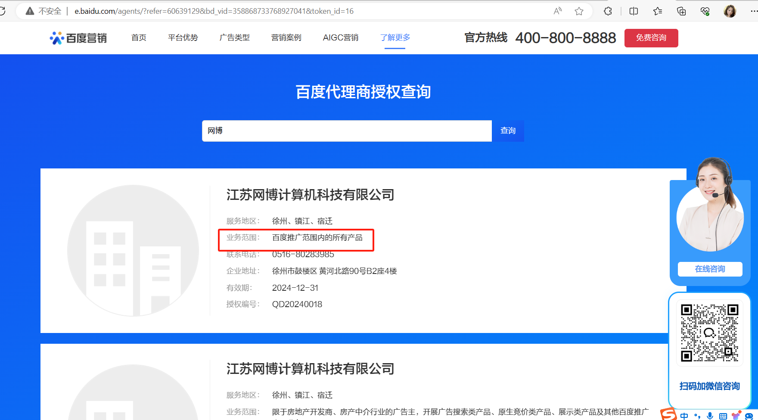Image resolution: width=758 pixels, height=420 pixels.
Task: Click the not-secure warning triangle icon
Action: (30, 11)
